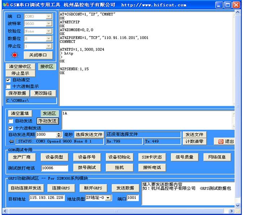Uncheck the 自动清空 checkbox
Screen dimensions: 261x215
(x=8, y=80)
